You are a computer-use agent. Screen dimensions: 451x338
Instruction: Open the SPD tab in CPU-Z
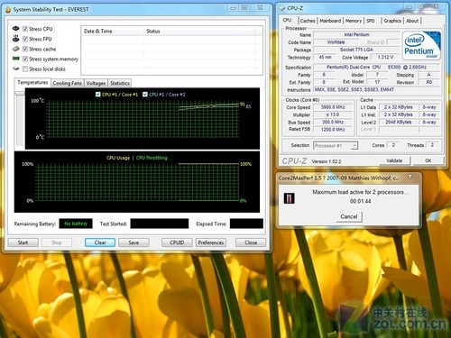pyautogui.click(x=371, y=21)
